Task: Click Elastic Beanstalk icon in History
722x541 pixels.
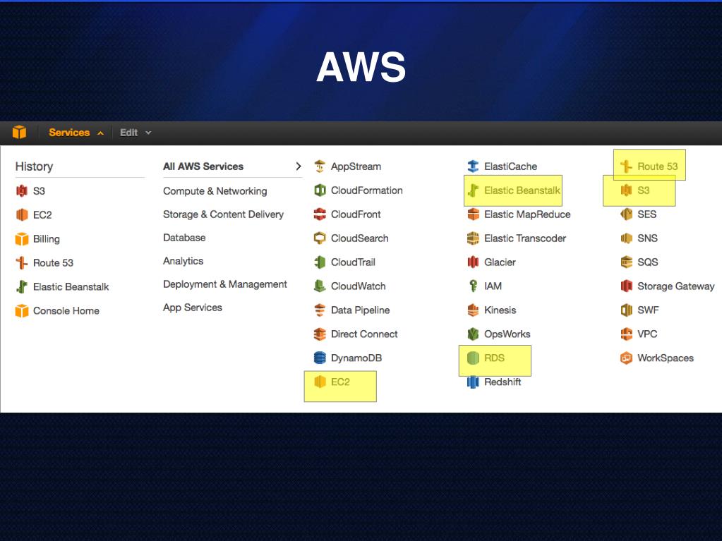Action: pyautogui.click(x=22, y=286)
